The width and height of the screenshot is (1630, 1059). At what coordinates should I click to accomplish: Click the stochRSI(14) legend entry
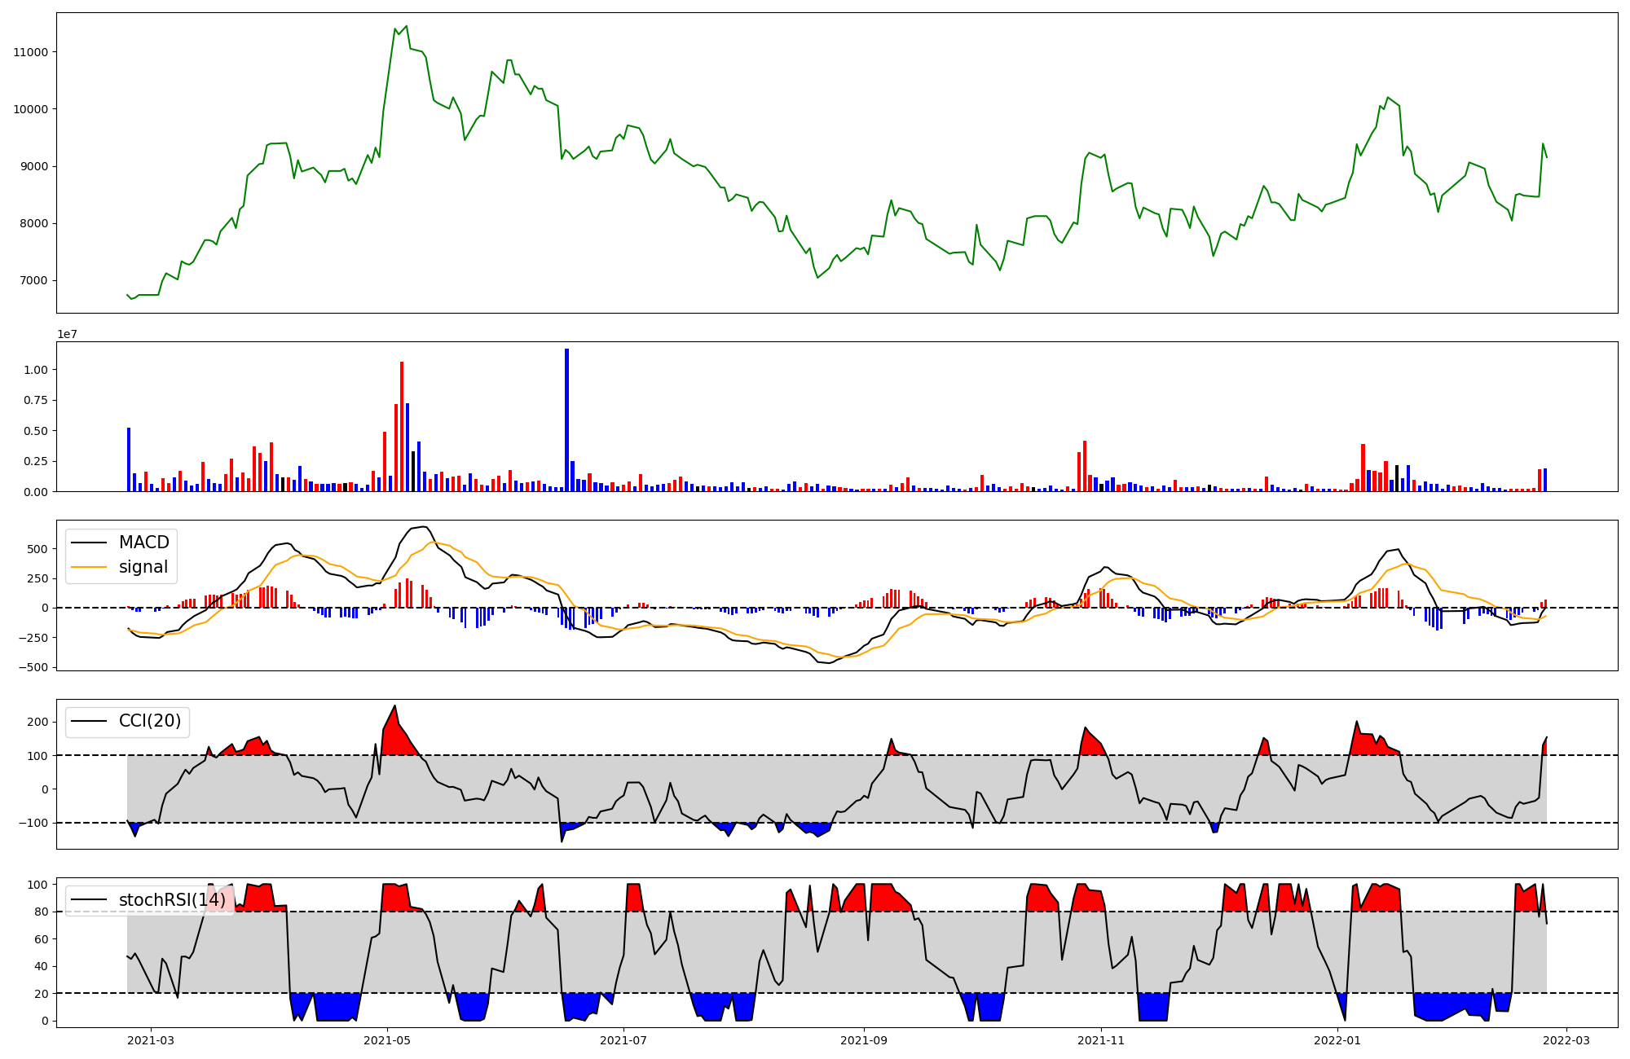coord(171,900)
